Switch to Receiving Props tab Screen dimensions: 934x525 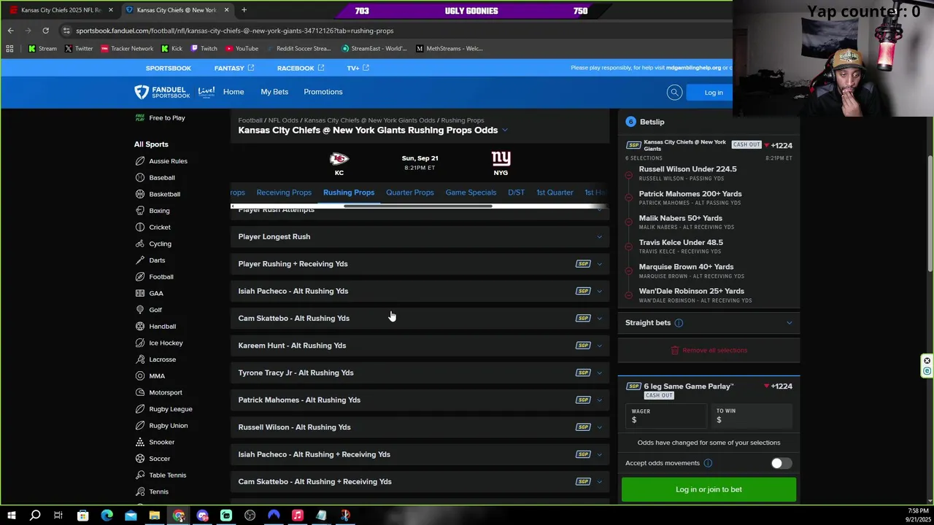click(284, 192)
